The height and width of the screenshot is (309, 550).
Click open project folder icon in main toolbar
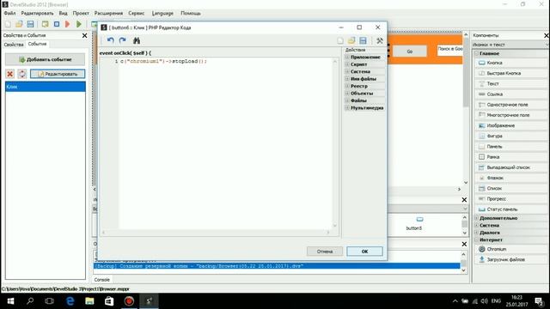point(19,24)
